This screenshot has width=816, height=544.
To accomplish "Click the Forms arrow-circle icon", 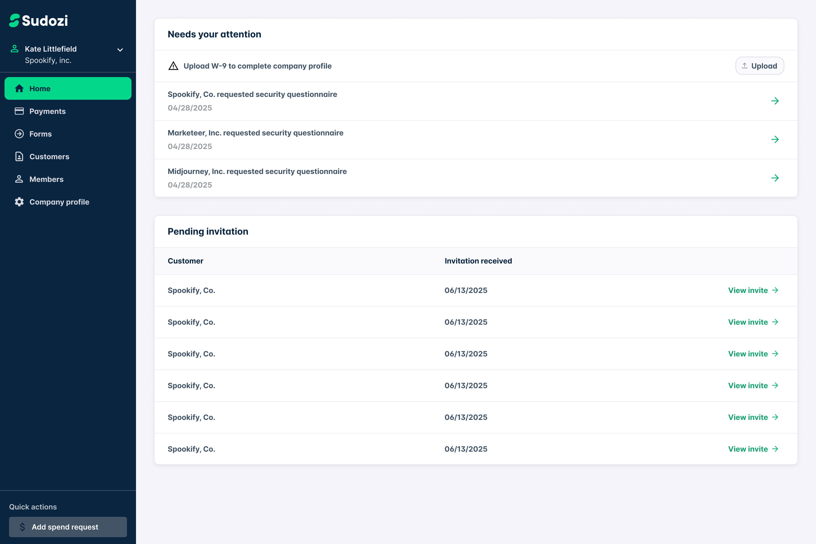I will click(x=20, y=134).
